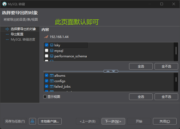
Task: Click the performance_schema database icon
Action: tap(52, 56)
